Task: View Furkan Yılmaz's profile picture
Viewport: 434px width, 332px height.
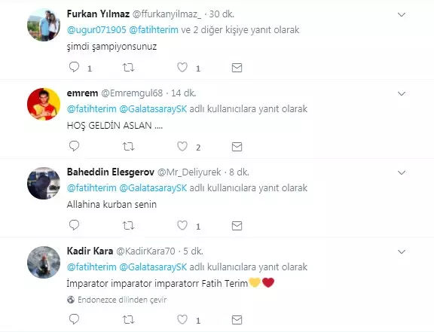Action: tap(44, 25)
